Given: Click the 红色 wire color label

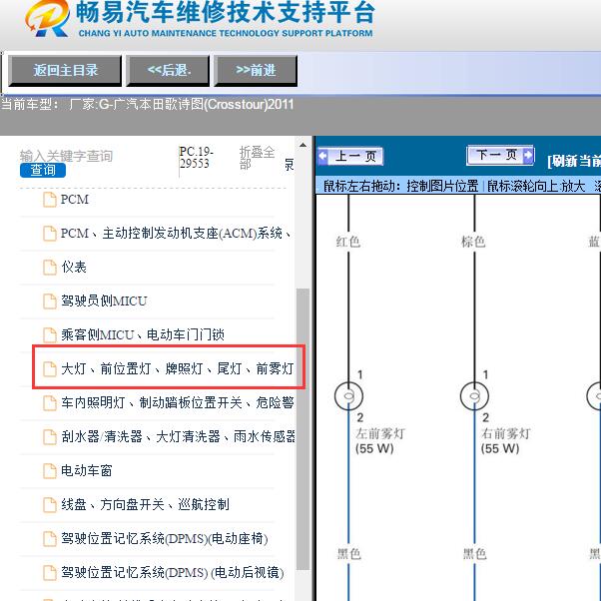Looking at the screenshot, I should pos(348,242).
